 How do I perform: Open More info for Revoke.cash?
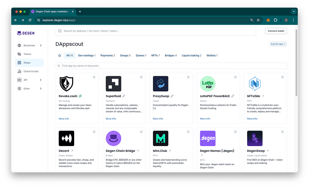[x=64, y=119]
